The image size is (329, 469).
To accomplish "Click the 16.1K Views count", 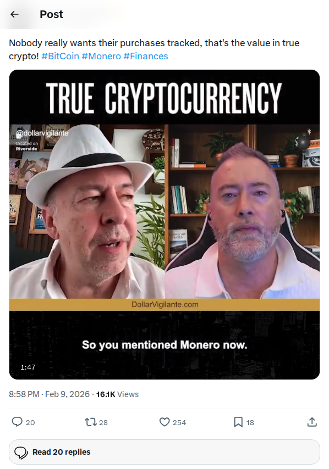I will [x=117, y=394].
